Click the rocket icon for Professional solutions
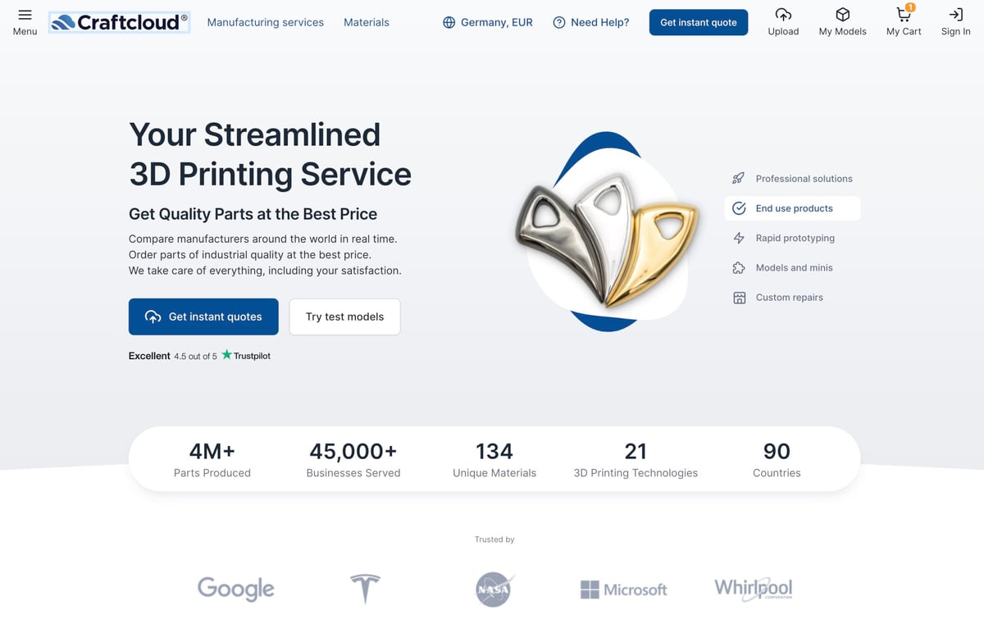This screenshot has height=619, width=984. [739, 179]
